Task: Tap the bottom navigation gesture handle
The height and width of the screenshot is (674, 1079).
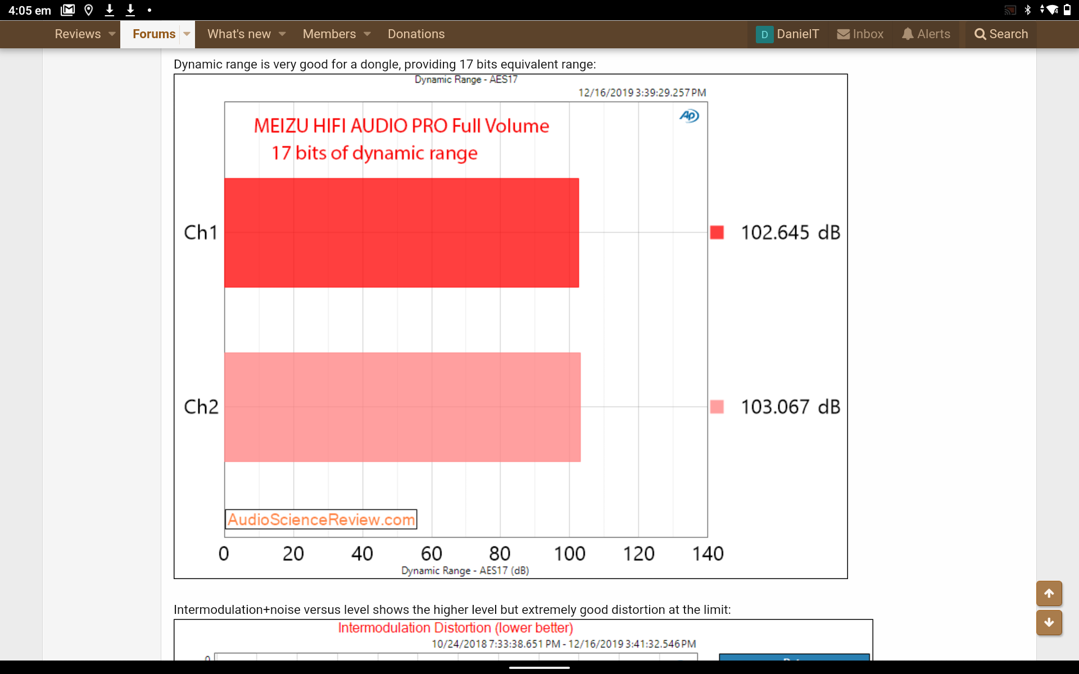Action: [x=539, y=668]
